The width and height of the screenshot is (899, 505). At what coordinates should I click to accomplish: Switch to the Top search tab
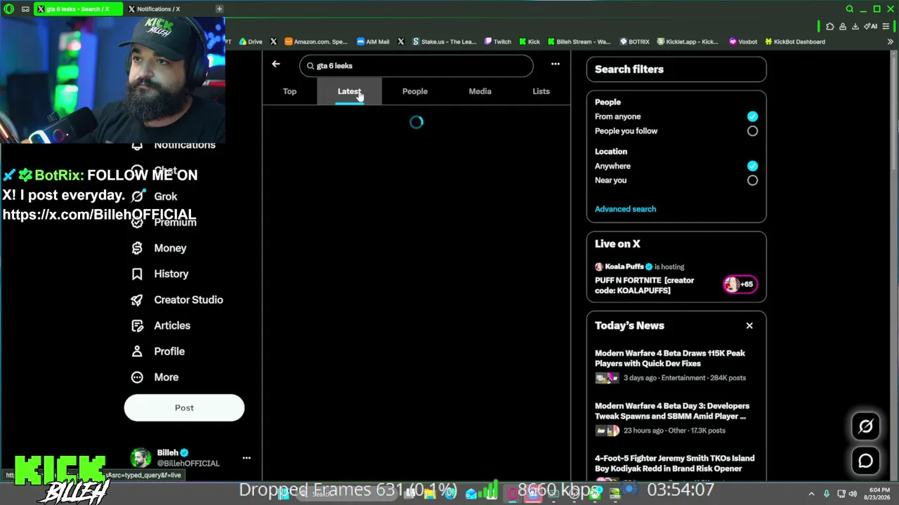click(x=289, y=92)
